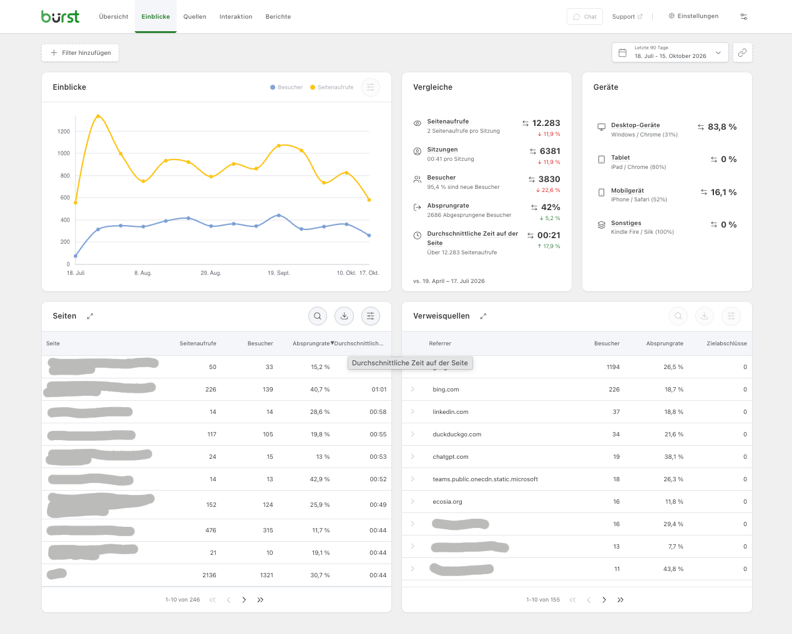The width and height of the screenshot is (792, 634).
Task: Open the Support link
Action: pyautogui.click(x=627, y=17)
